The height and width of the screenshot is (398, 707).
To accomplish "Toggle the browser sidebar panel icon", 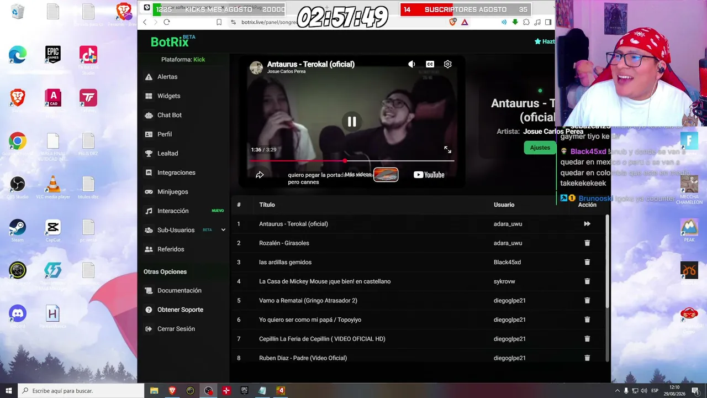I will [x=548, y=22].
